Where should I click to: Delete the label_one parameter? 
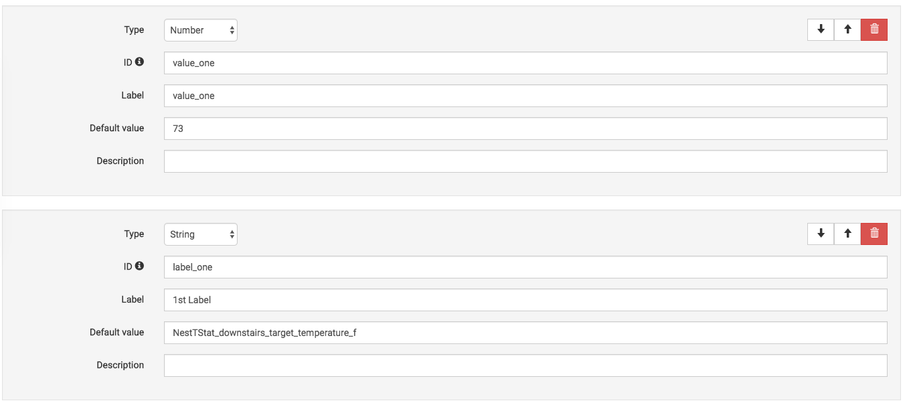pos(874,234)
